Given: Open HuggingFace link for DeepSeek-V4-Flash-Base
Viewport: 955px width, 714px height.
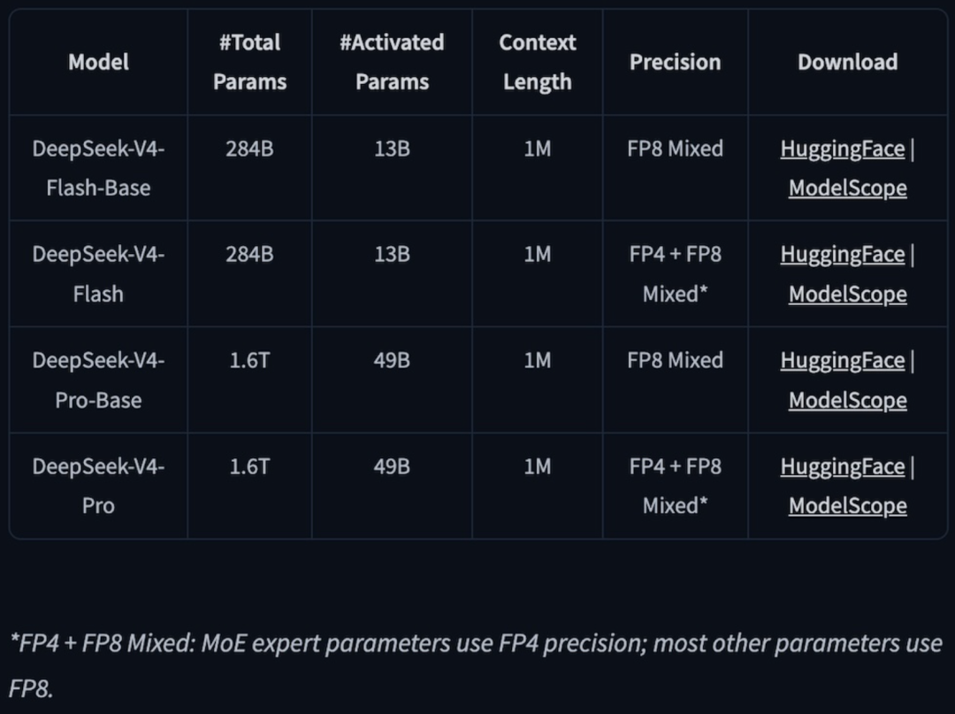Looking at the screenshot, I should pos(842,149).
